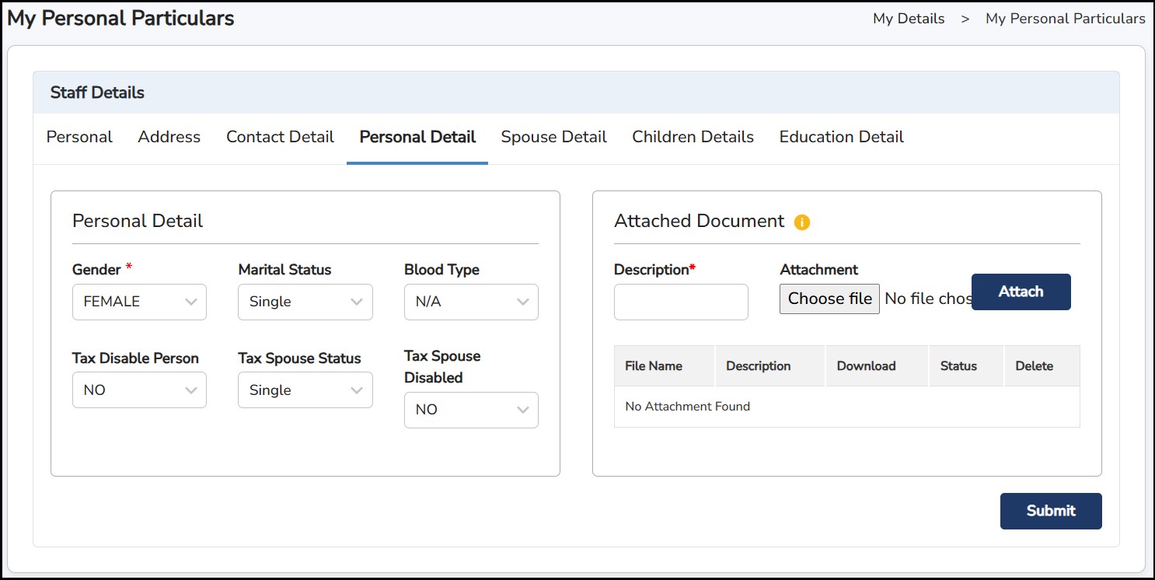Open the Blood Type dropdown
This screenshot has height=580, width=1155.
click(471, 302)
